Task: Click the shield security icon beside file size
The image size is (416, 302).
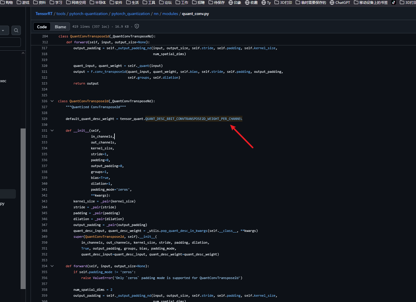Action: pos(137,27)
